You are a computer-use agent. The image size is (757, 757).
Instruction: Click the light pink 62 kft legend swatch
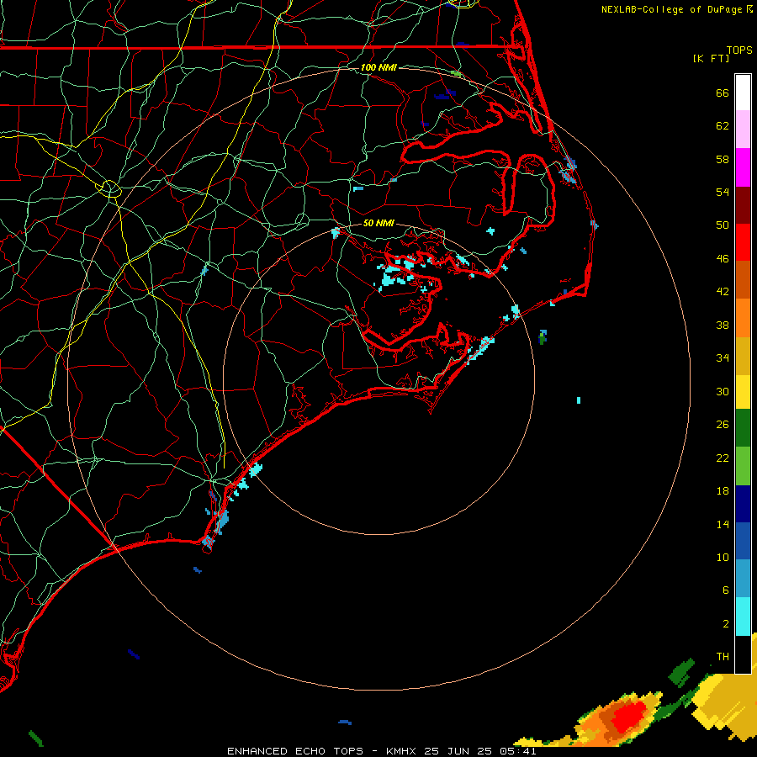pos(743,130)
